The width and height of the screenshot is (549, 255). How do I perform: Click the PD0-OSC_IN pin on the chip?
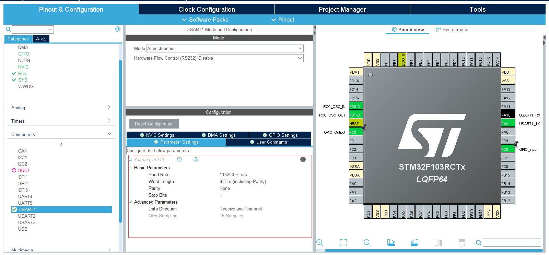(356, 106)
